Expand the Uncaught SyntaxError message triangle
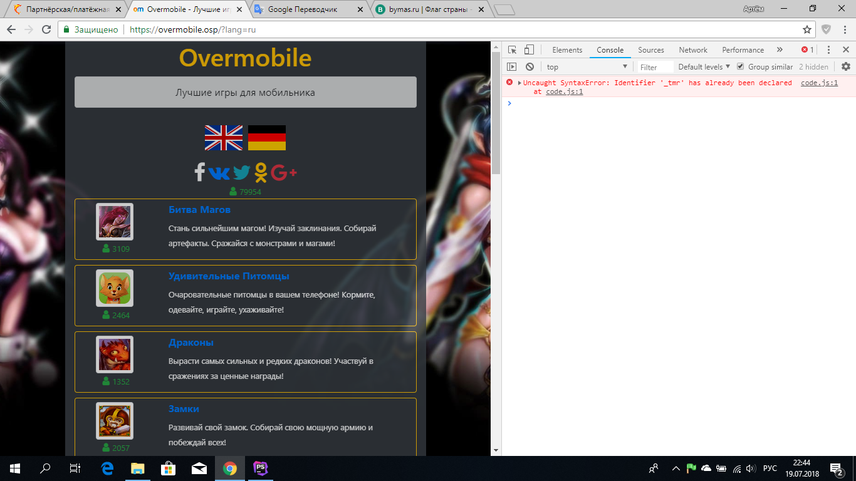The width and height of the screenshot is (856, 481). [519, 83]
